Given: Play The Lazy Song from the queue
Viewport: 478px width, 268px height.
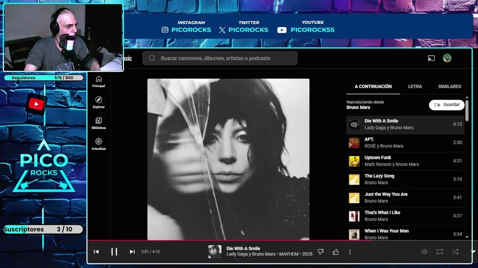Looking at the screenshot, I should (x=406, y=179).
